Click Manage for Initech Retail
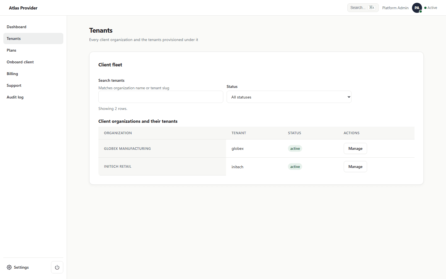Screen dimensions: 446x279 click(355, 167)
